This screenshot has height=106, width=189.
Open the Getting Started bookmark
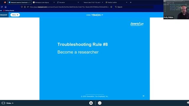click(9, 11)
